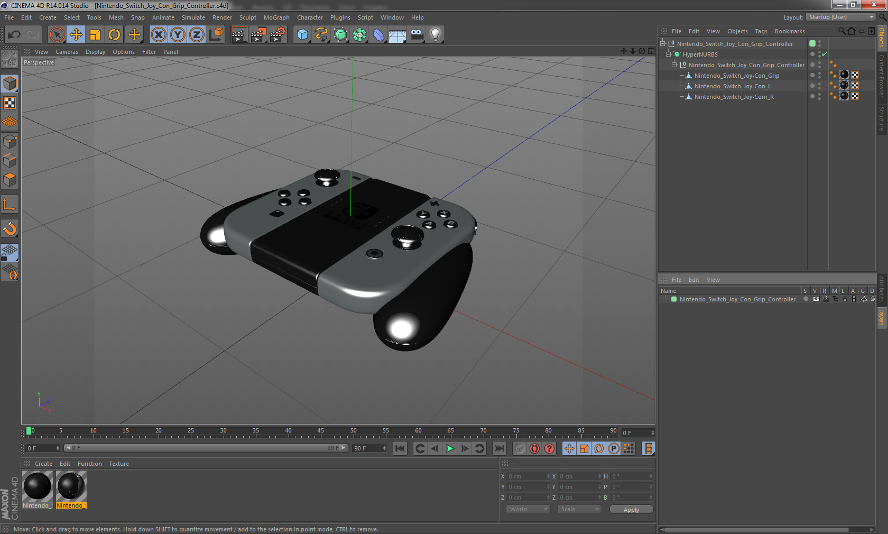Toggle HyperNURBS green enable checkmark
The width and height of the screenshot is (888, 534).
click(825, 54)
